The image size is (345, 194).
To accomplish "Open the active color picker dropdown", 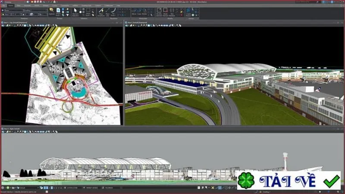I will point(6,14).
